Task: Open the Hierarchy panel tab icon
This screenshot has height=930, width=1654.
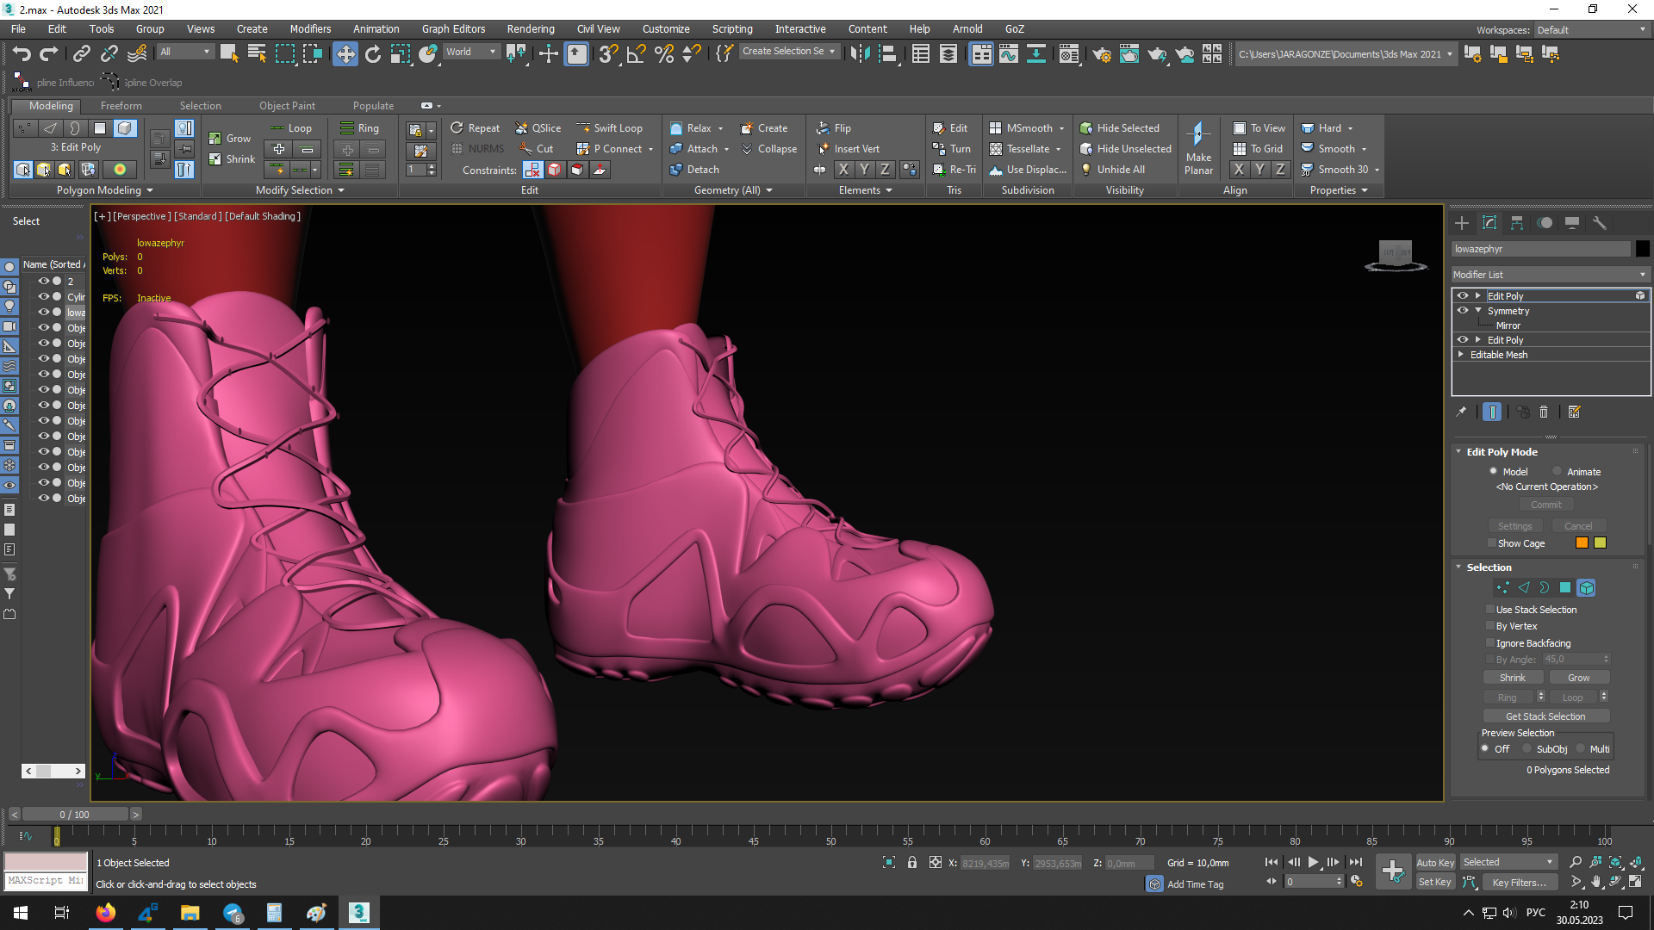Action: click(1517, 223)
